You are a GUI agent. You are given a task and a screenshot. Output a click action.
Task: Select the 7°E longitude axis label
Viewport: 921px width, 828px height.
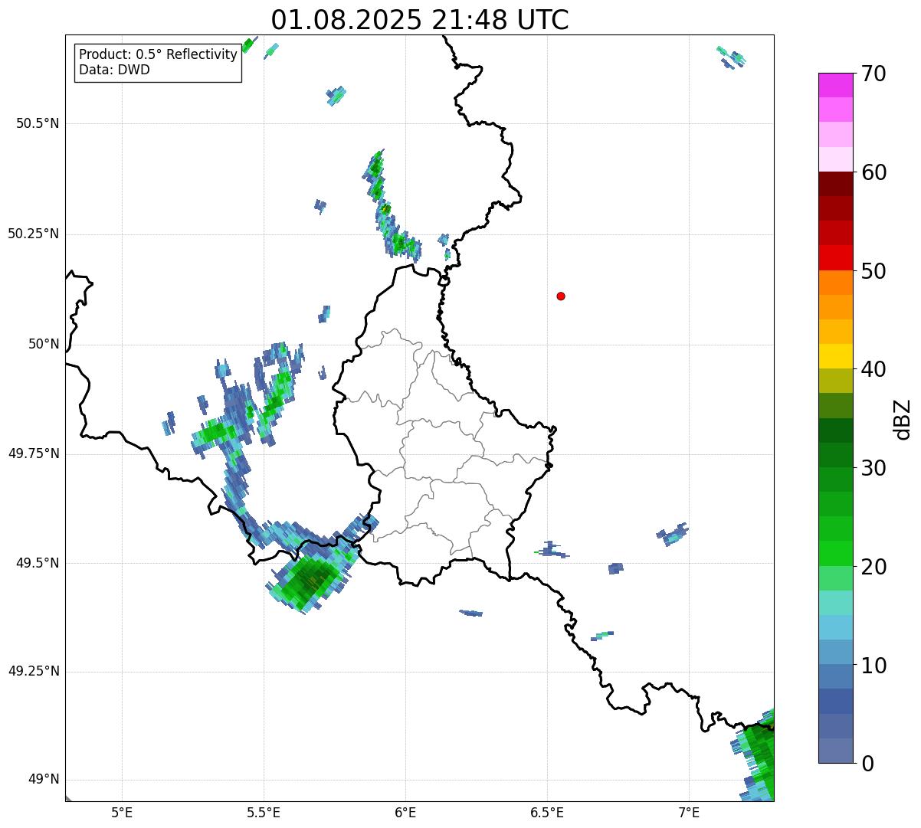click(689, 812)
